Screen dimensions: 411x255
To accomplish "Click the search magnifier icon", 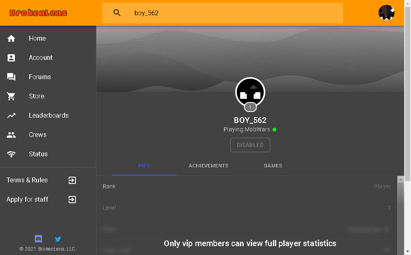I will (x=117, y=13).
